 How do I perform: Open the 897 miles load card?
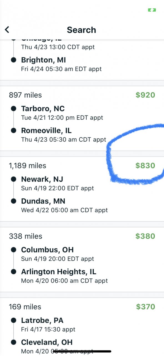(82, 118)
